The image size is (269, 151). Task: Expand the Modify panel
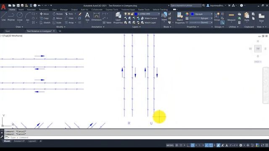[x=61, y=27]
